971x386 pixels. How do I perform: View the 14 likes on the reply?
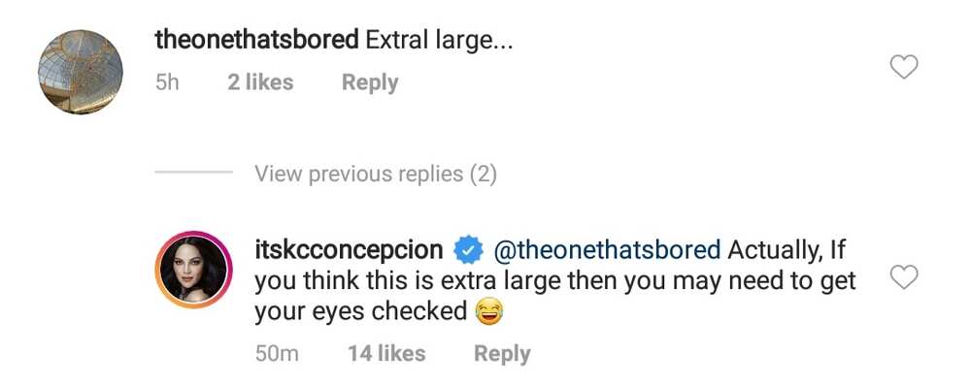click(x=386, y=353)
